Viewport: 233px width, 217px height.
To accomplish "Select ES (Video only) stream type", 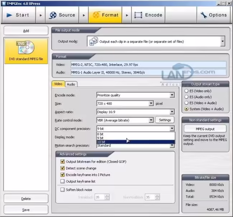I will pyautogui.click(x=186, y=91).
